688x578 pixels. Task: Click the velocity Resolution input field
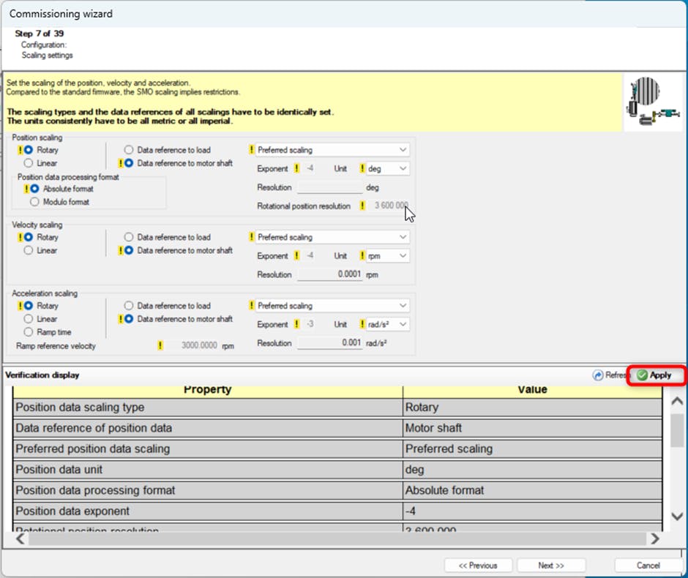[x=329, y=275]
